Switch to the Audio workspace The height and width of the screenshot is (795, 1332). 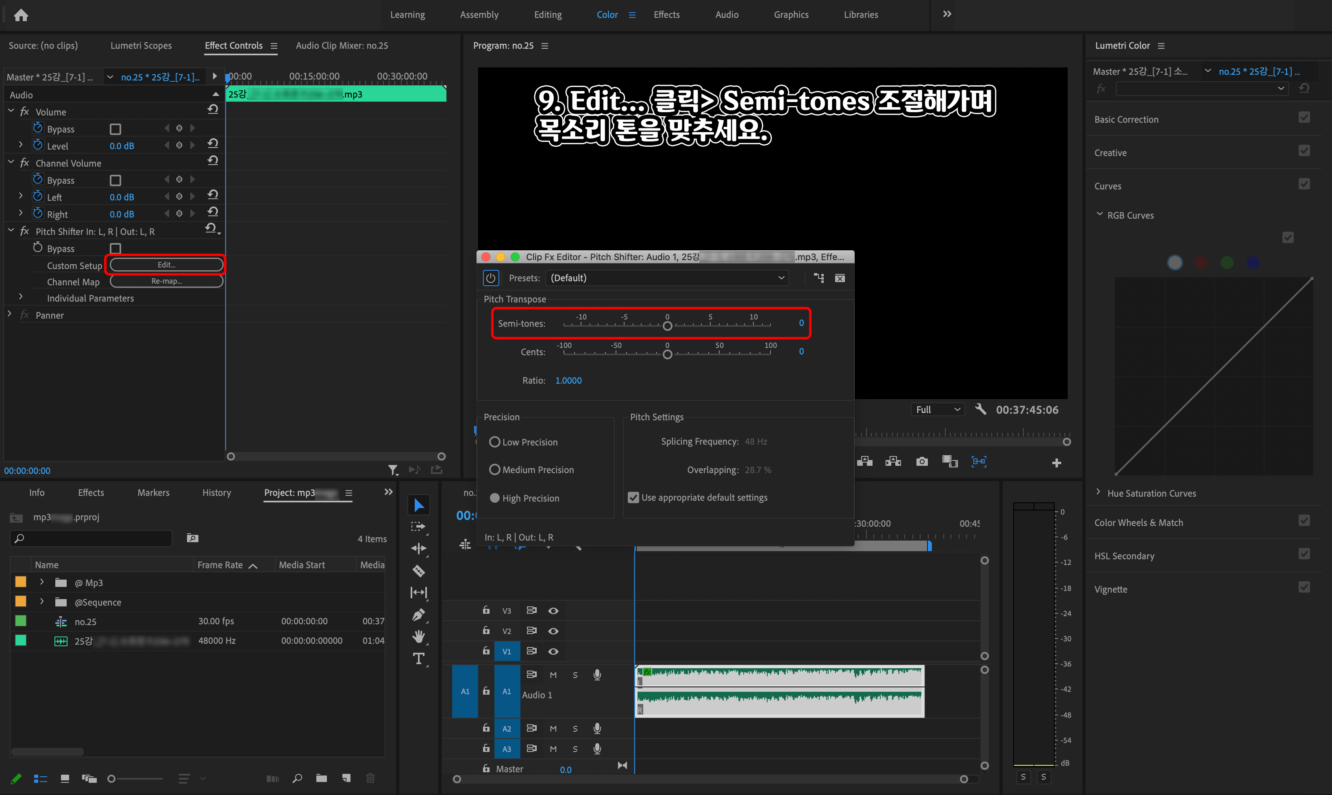727,15
